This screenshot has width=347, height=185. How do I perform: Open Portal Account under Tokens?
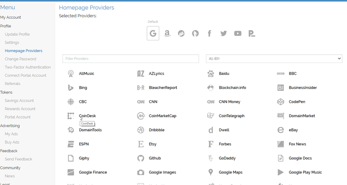(18, 117)
